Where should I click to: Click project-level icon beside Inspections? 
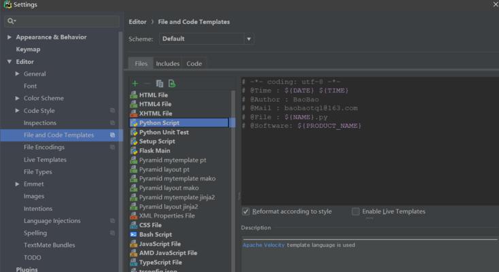coord(112,122)
